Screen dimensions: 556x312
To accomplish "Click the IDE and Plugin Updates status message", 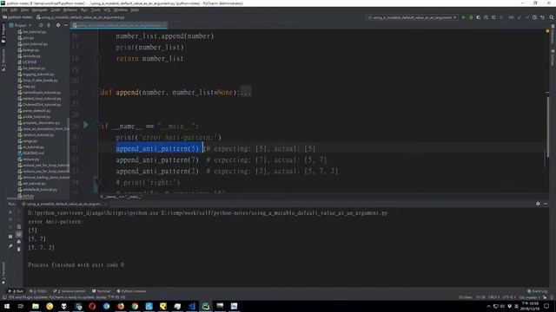I will [x=67, y=297].
